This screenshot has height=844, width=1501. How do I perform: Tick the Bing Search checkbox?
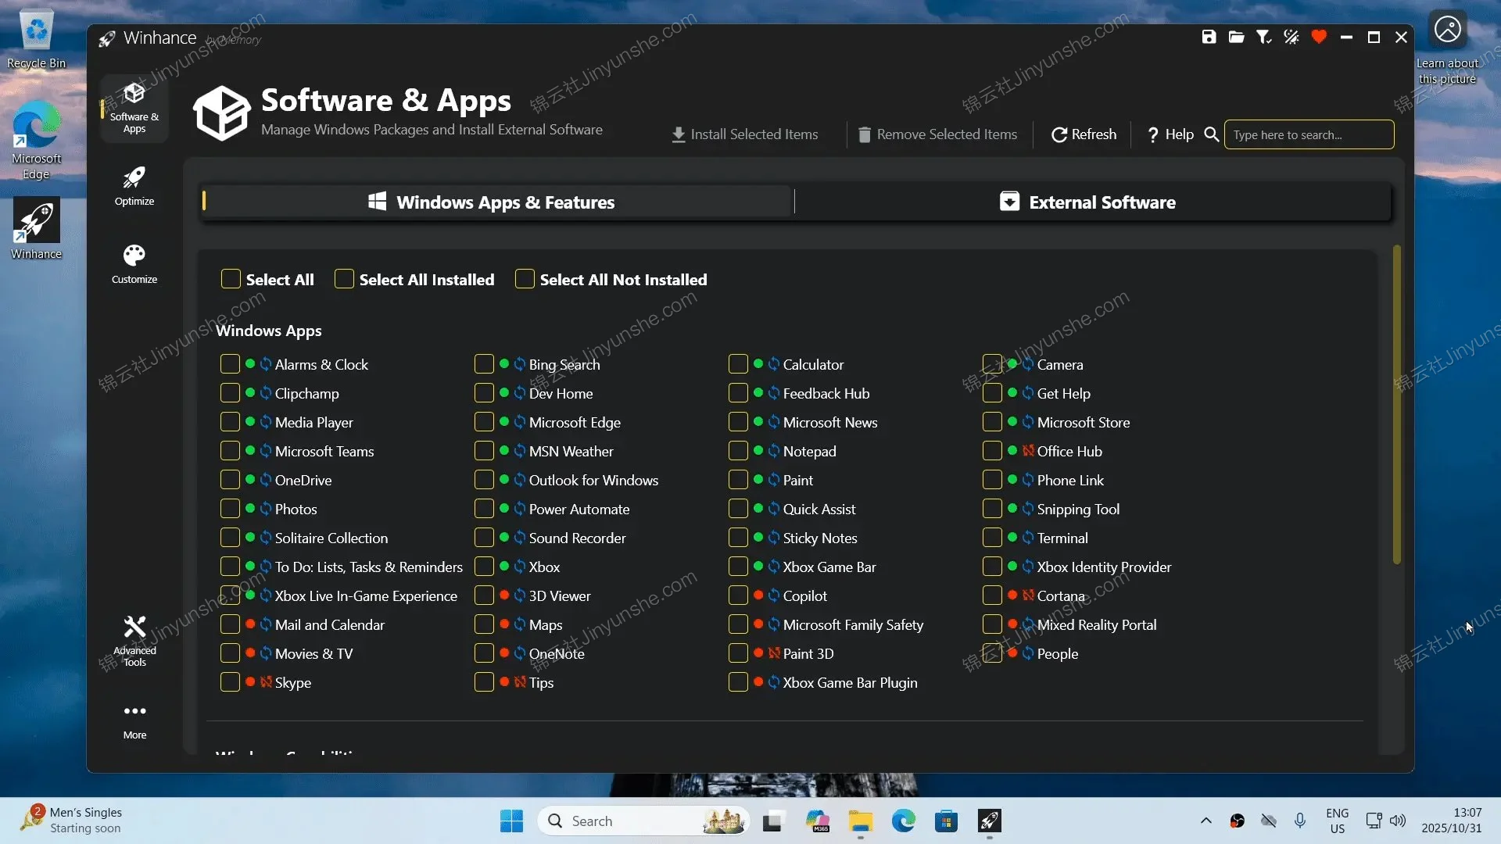484,364
